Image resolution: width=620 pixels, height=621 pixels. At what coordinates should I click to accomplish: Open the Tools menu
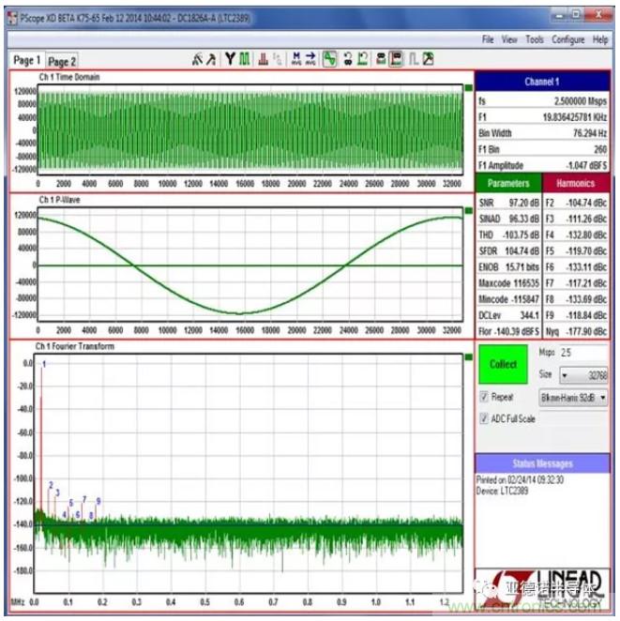pos(535,39)
